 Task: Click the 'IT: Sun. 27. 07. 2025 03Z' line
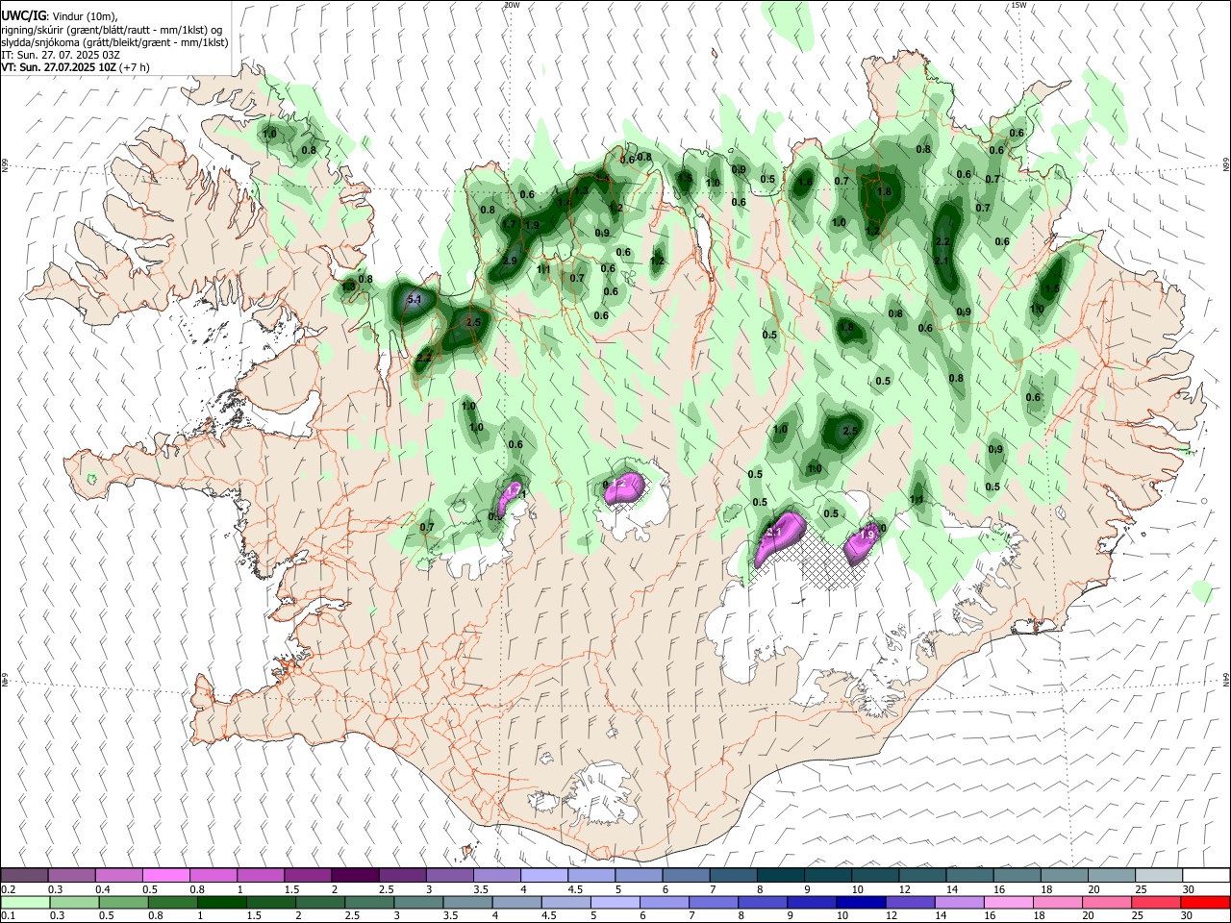(61, 55)
